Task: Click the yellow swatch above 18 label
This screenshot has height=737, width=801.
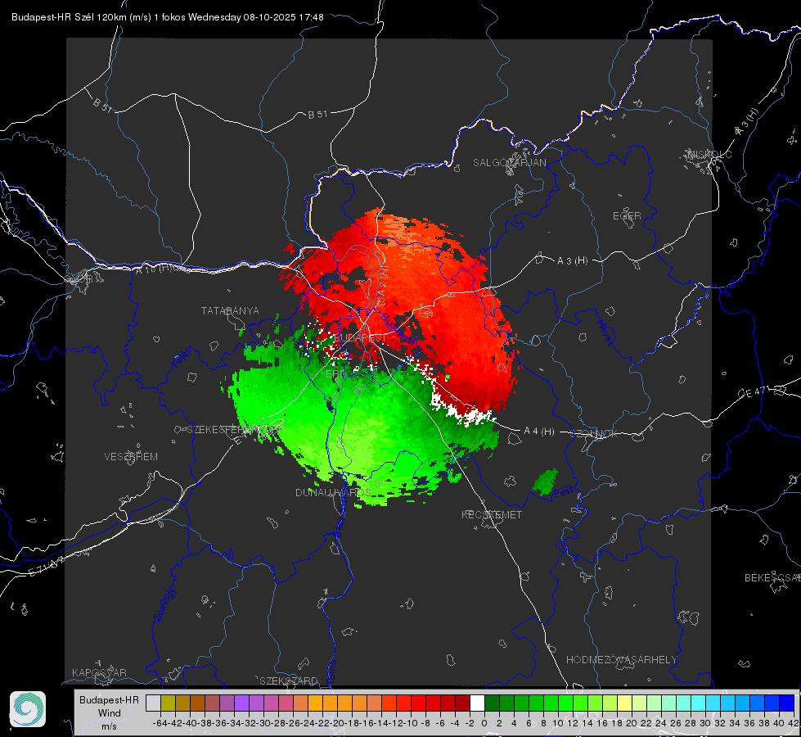Action: pyautogui.click(x=624, y=703)
